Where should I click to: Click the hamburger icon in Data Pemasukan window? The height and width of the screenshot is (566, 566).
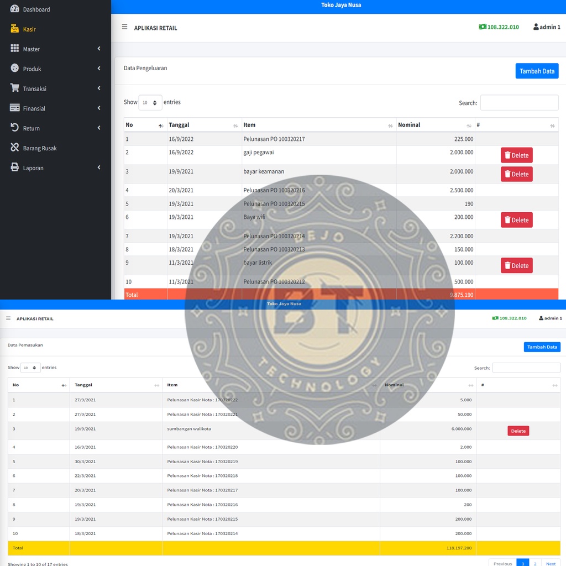tap(8, 318)
